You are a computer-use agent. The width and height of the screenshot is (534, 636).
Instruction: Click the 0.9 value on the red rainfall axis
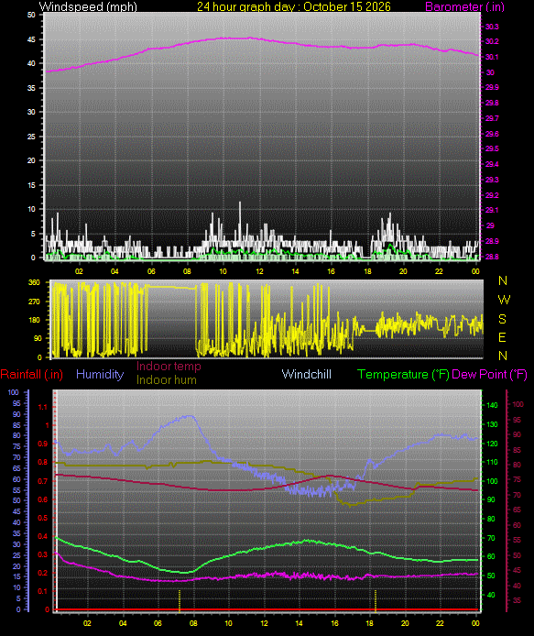coord(42,444)
